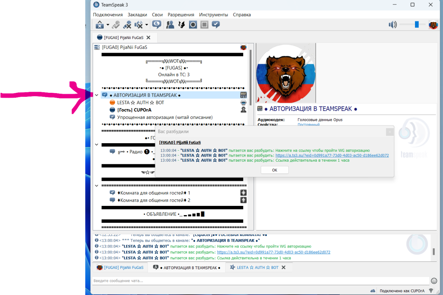
Task: Open the Инструменты menu
Action: pos(213,15)
